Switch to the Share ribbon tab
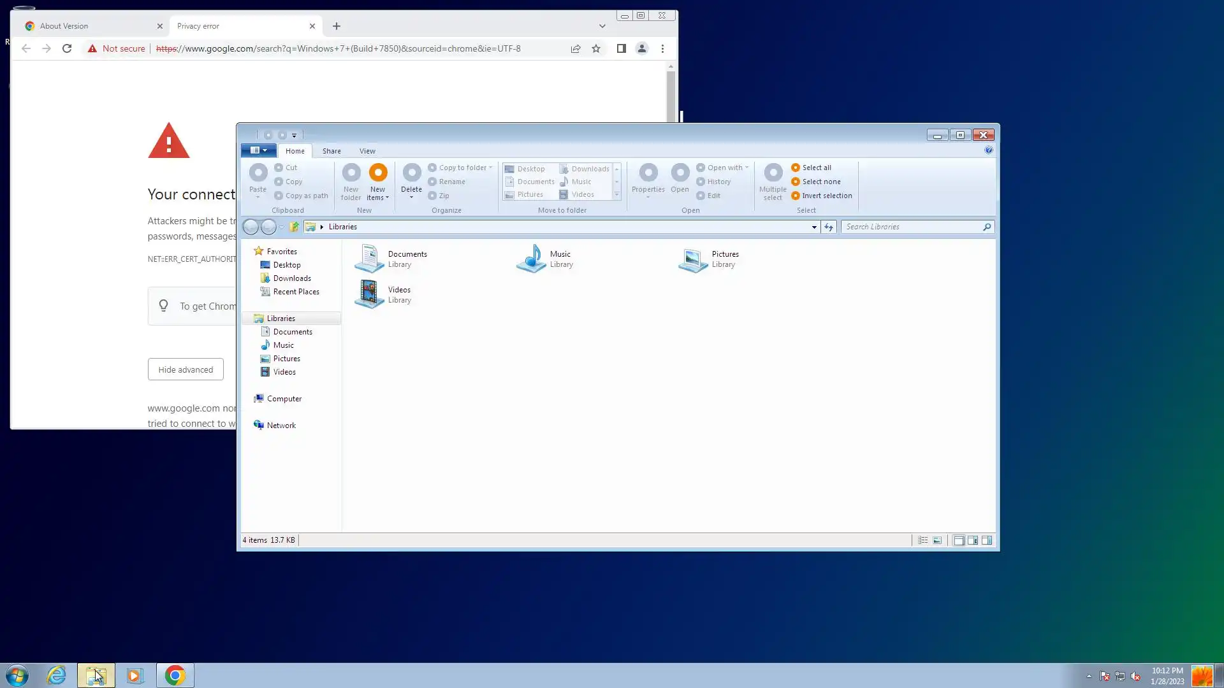The width and height of the screenshot is (1224, 688). tap(331, 151)
